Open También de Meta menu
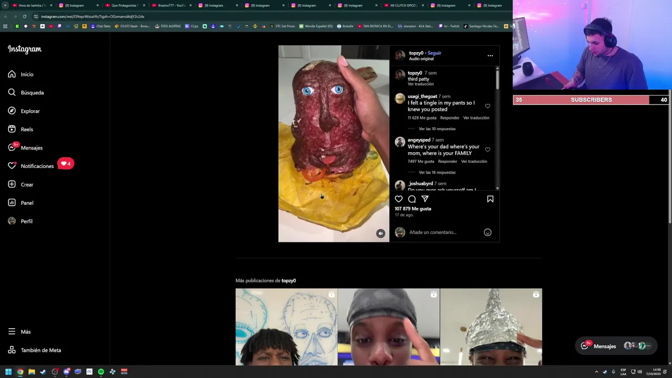This screenshot has height=378, width=672. pyautogui.click(x=34, y=350)
